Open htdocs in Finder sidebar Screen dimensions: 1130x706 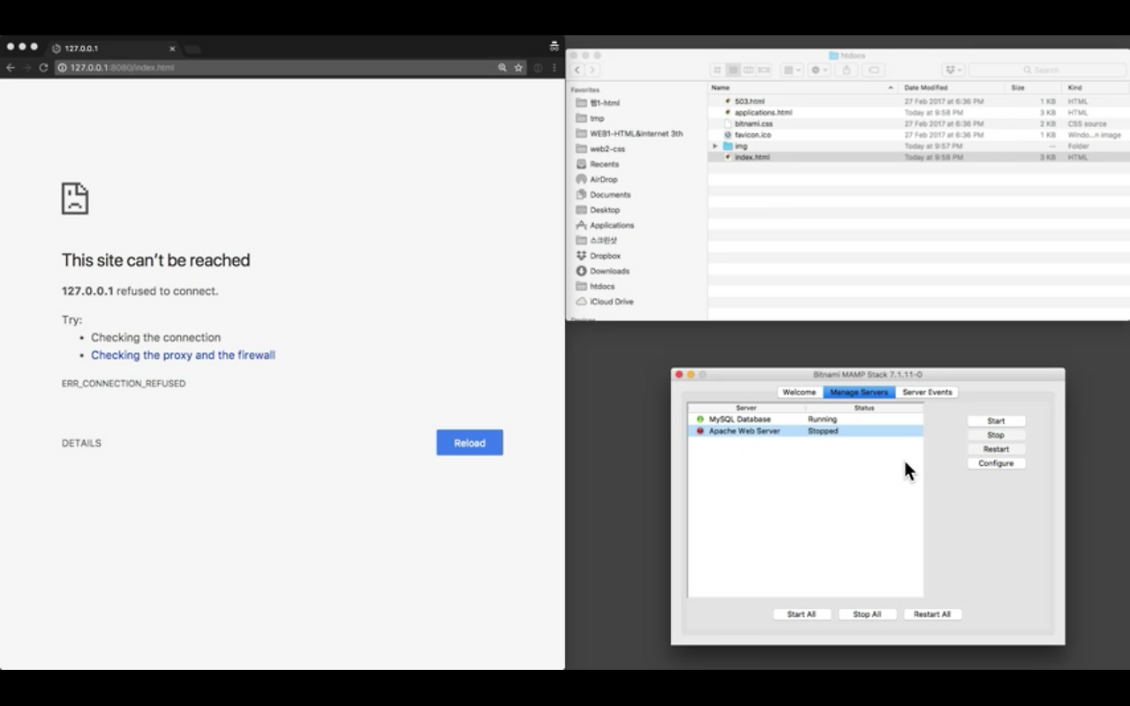[x=602, y=286]
